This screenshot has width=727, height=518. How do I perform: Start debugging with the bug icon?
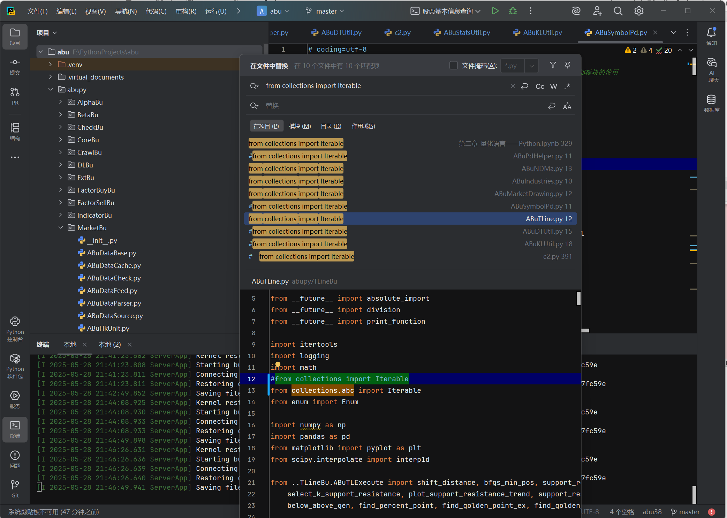[512, 11]
